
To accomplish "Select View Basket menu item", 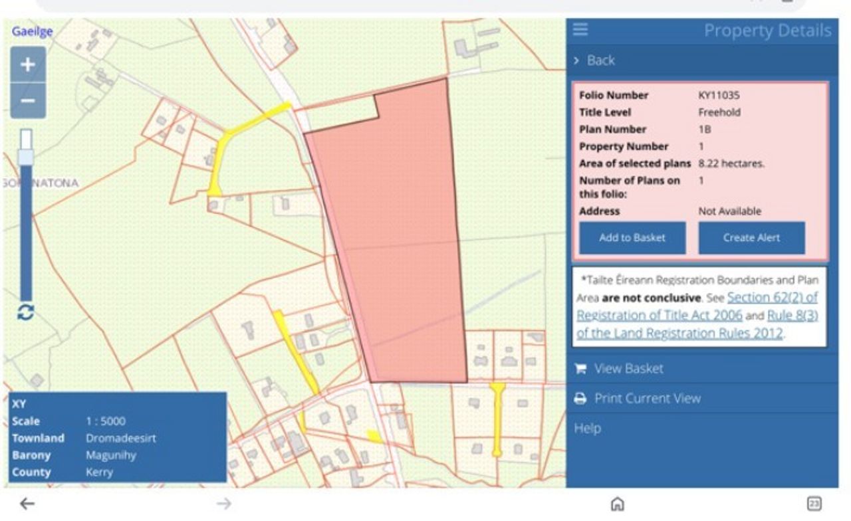I will click(628, 369).
